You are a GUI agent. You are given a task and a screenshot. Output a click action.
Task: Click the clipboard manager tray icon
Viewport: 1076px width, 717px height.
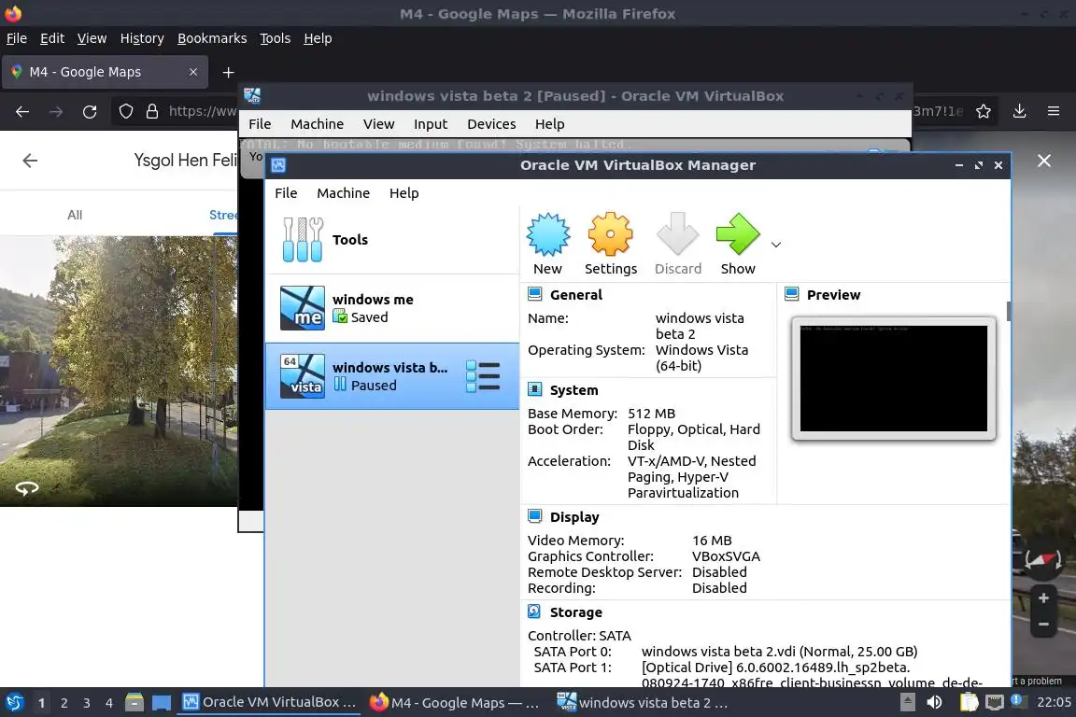(969, 703)
